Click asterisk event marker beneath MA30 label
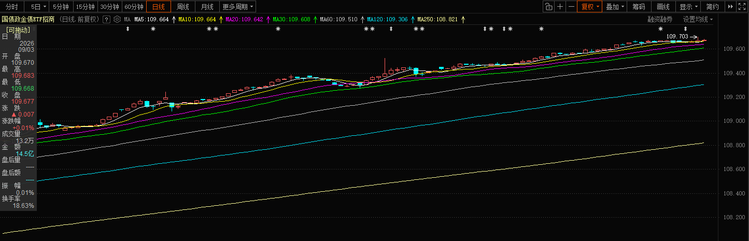Screen dimensions: 749x241 tap(278, 29)
